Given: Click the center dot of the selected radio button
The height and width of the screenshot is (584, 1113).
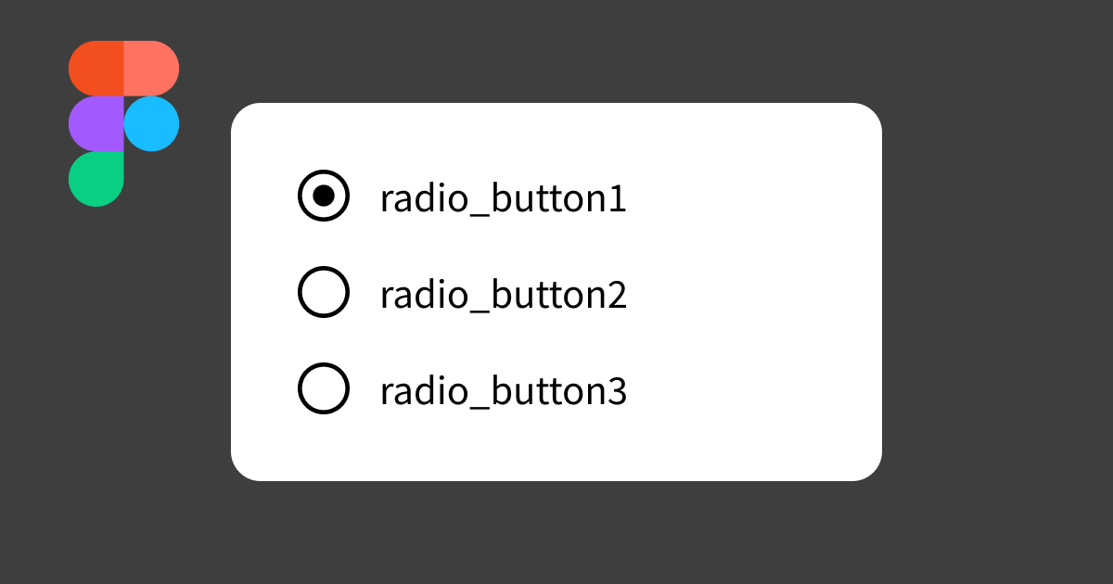Looking at the screenshot, I should point(324,196).
